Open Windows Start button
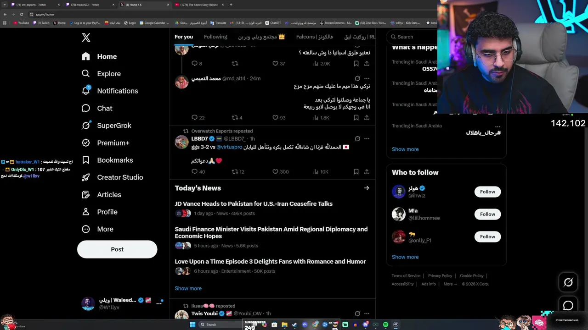Screen dimensions: 588x330 [192, 324]
